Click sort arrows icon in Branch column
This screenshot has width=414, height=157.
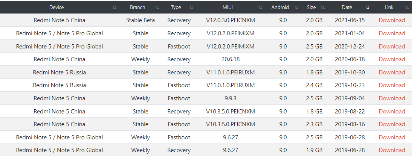pos(157,7)
